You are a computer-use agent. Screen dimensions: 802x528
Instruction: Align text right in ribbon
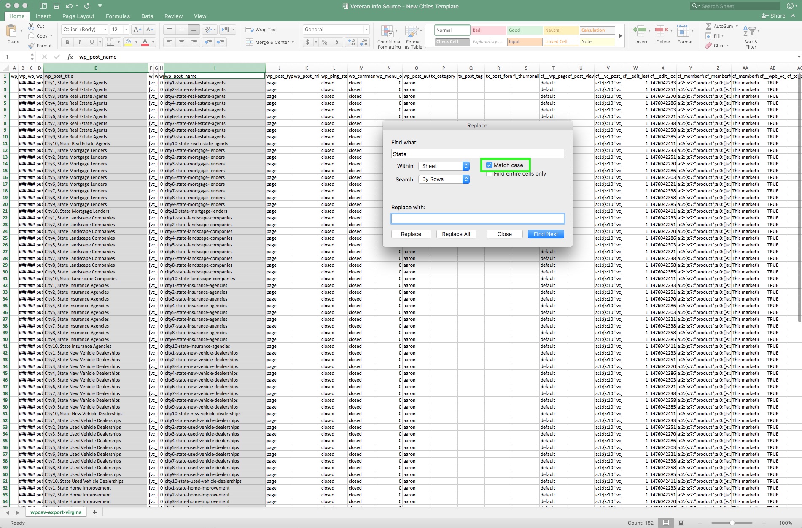pos(194,42)
